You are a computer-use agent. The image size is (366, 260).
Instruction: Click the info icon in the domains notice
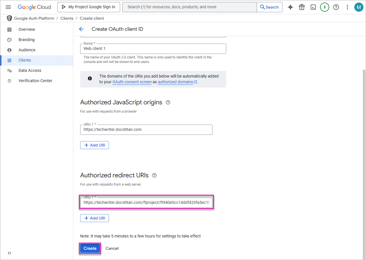point(90,78)
